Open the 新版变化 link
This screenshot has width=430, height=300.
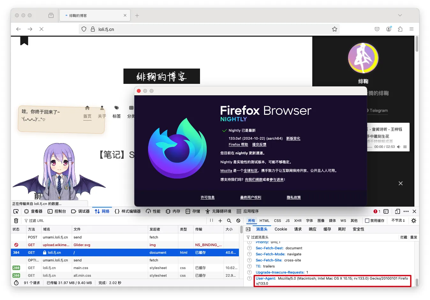(293, 139)
